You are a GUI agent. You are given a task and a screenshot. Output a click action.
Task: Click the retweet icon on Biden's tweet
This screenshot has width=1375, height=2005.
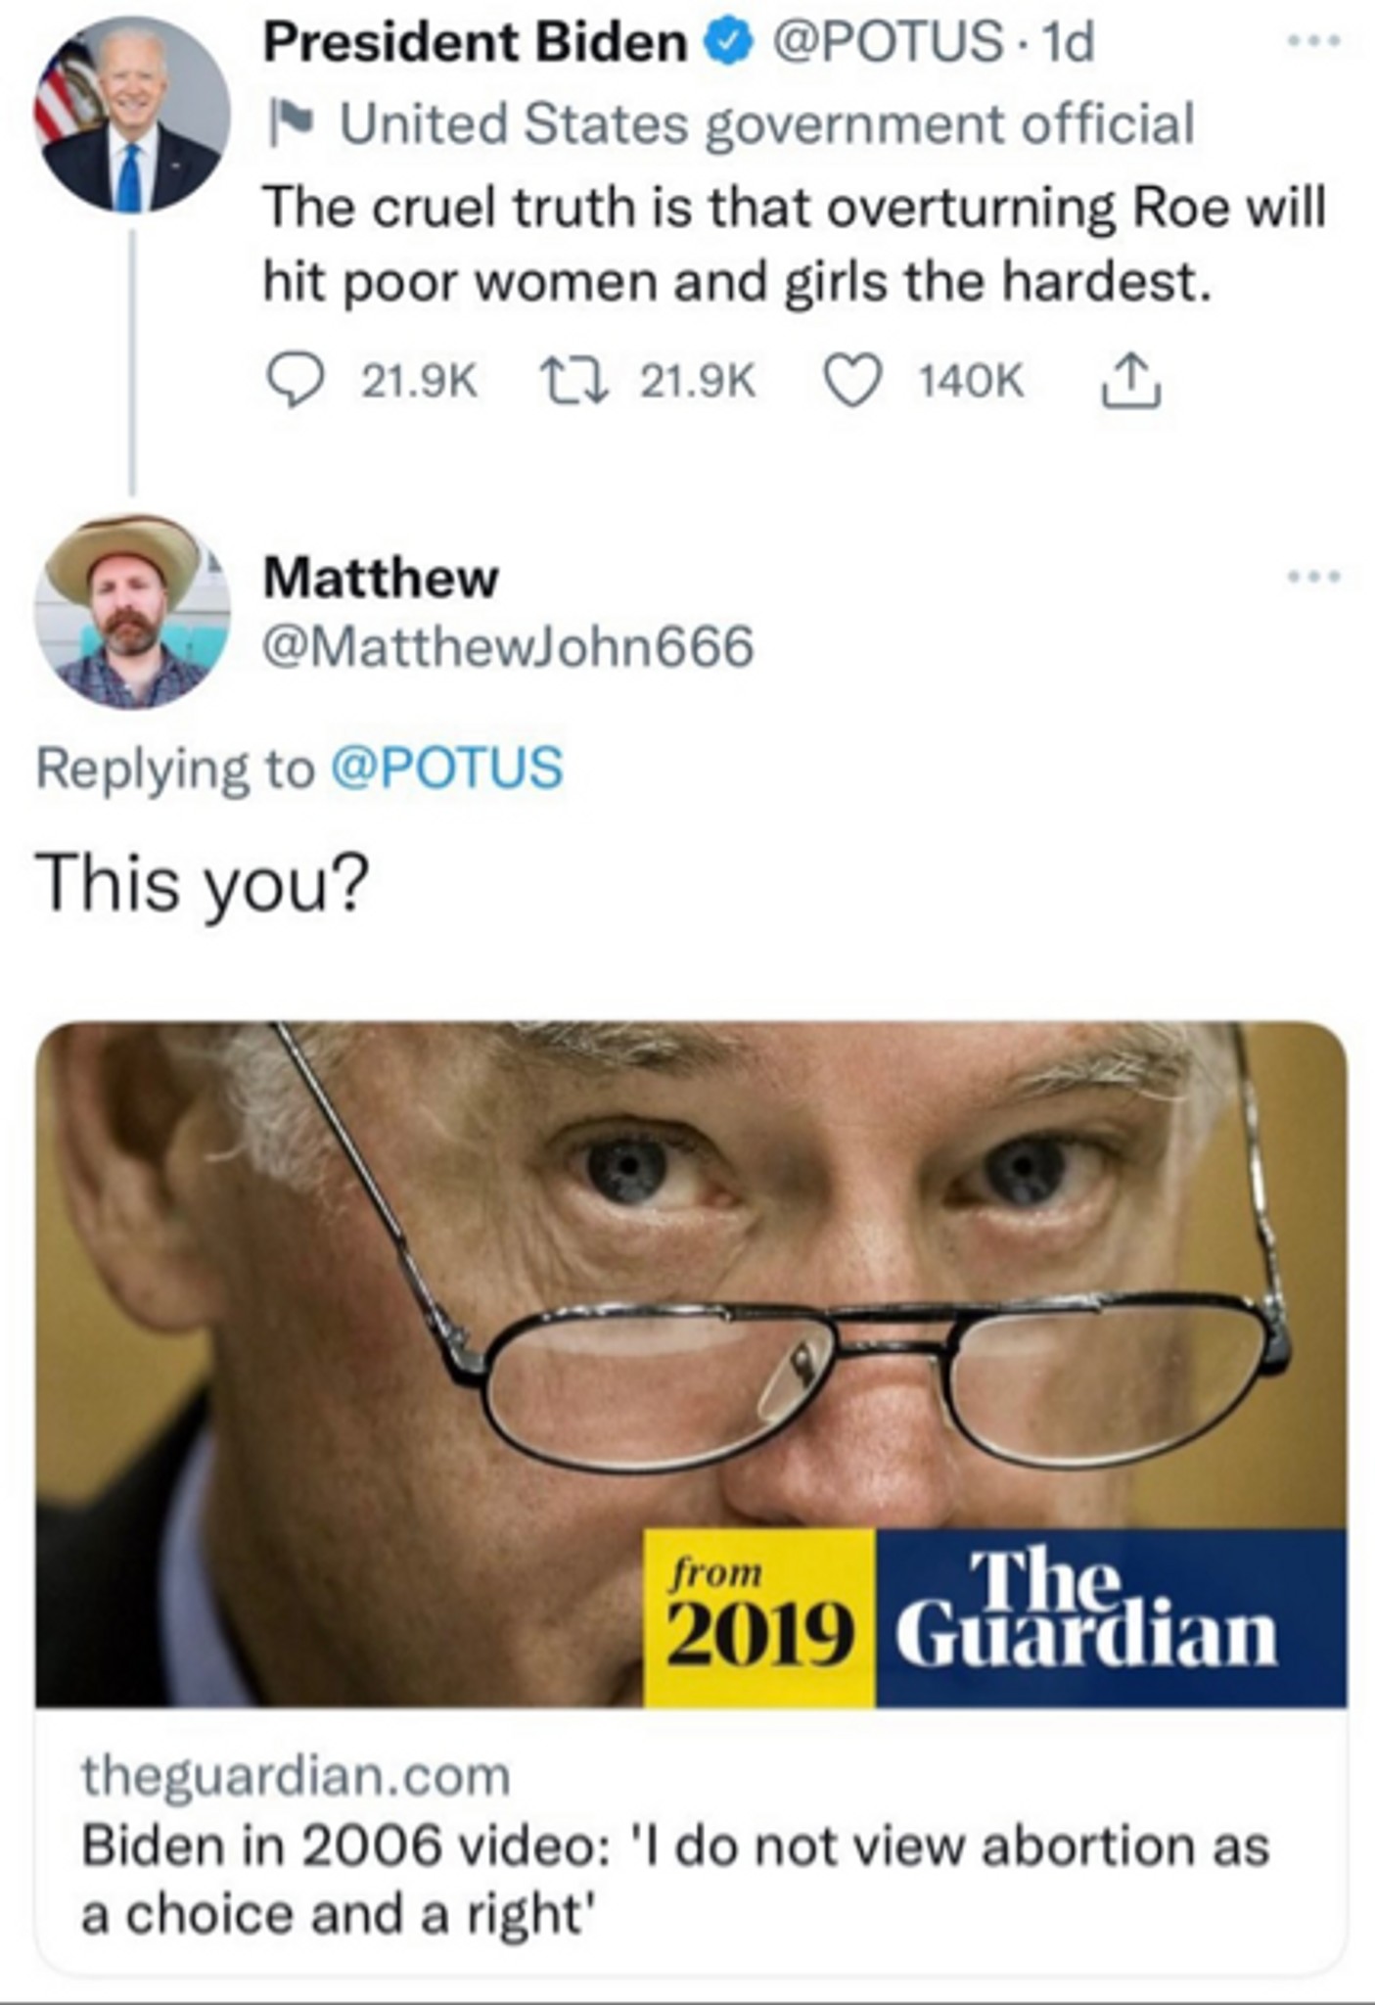tap(573, 380)
